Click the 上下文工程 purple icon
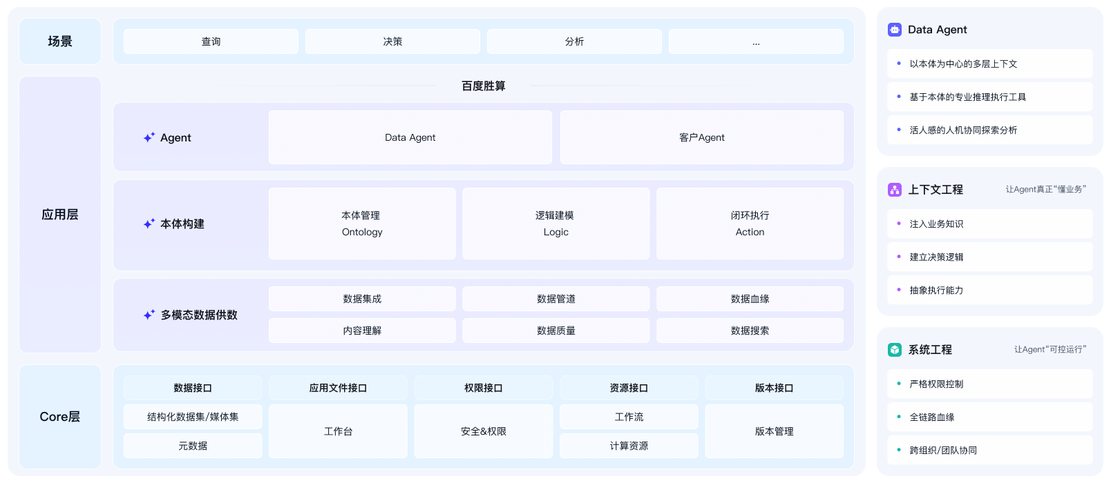This screenshot has height=483, width=1111. (x=895, y=190)
